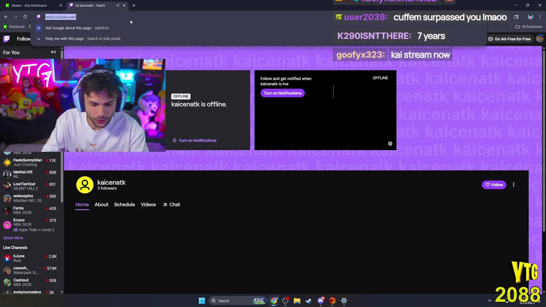The height and width of the screenshot is (307, 546).
Task: Go back with the browser back arrow
Action: [6, 17]
